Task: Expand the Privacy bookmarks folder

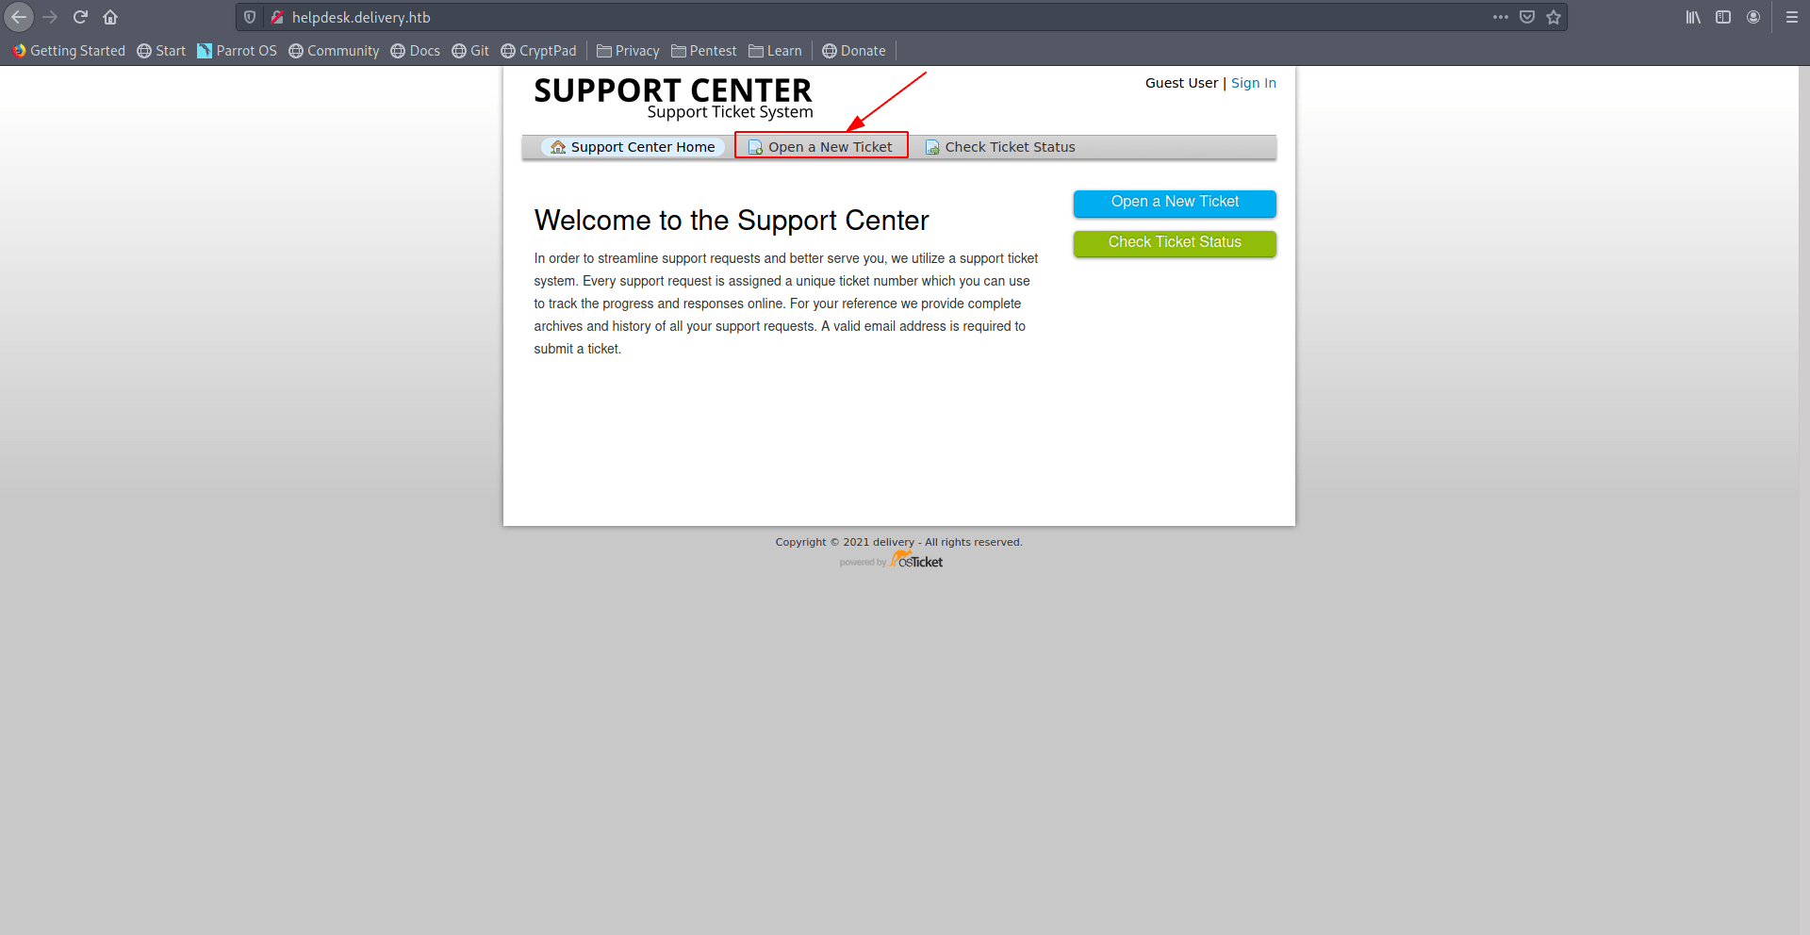Action: point(628,51)
